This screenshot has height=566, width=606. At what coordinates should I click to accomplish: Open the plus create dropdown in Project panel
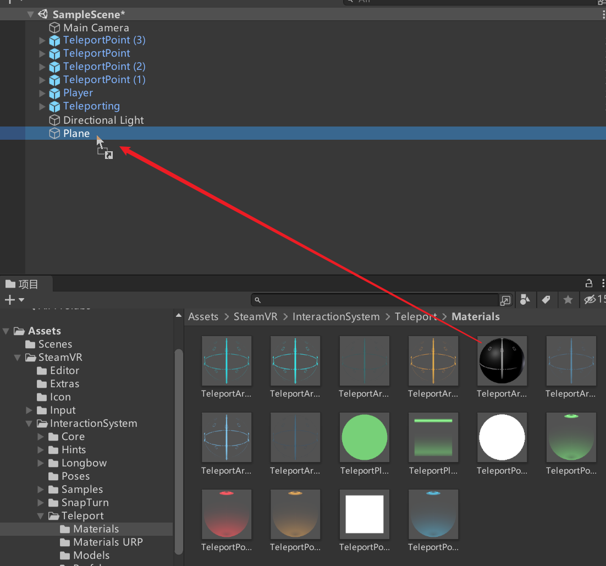[14, 300]
